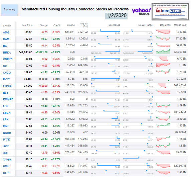Open the BRKA ticker link
This screenshot has height=179, width=191.
7,53
